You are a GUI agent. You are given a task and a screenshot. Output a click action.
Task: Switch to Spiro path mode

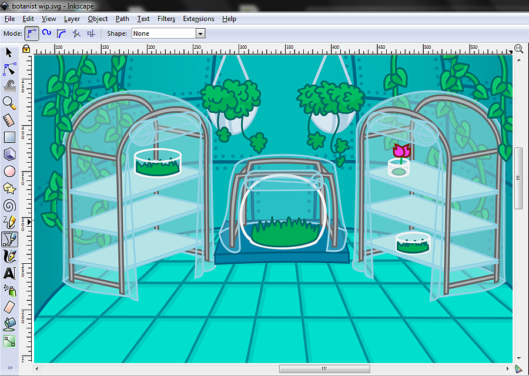pos(46,33)
